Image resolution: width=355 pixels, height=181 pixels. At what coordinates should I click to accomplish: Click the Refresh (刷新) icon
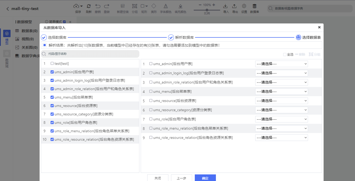89,6
